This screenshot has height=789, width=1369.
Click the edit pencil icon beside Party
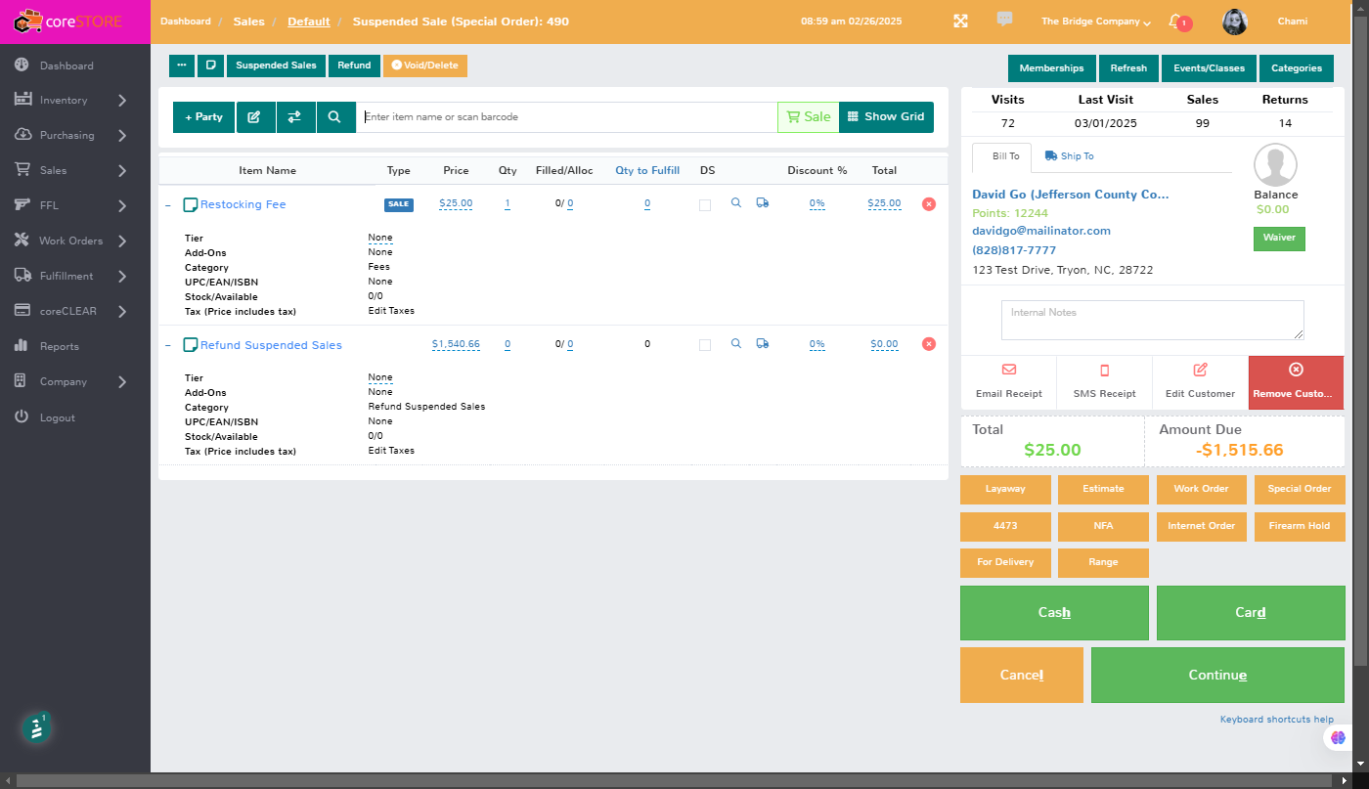[x=255, y=117]
